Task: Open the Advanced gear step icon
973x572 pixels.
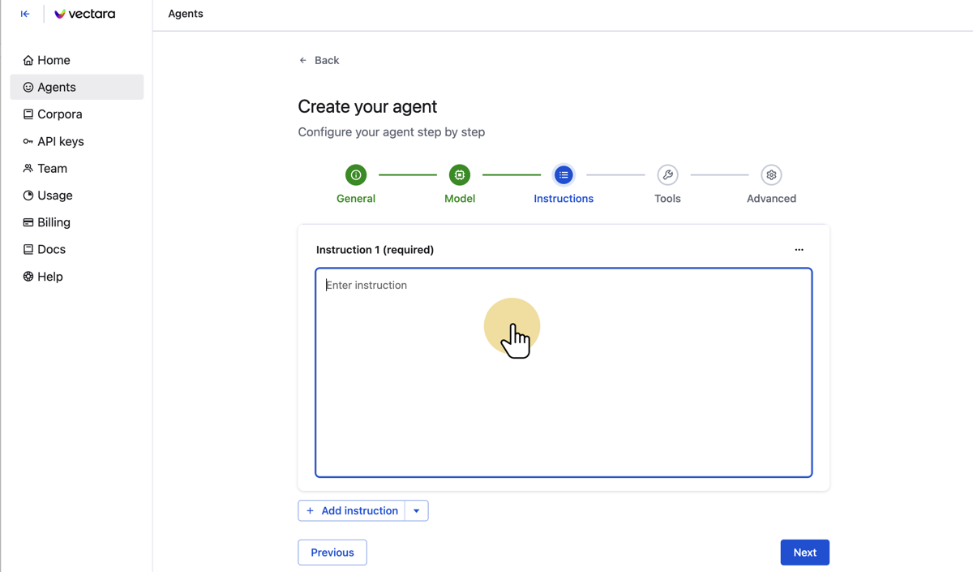Action: 771,175
